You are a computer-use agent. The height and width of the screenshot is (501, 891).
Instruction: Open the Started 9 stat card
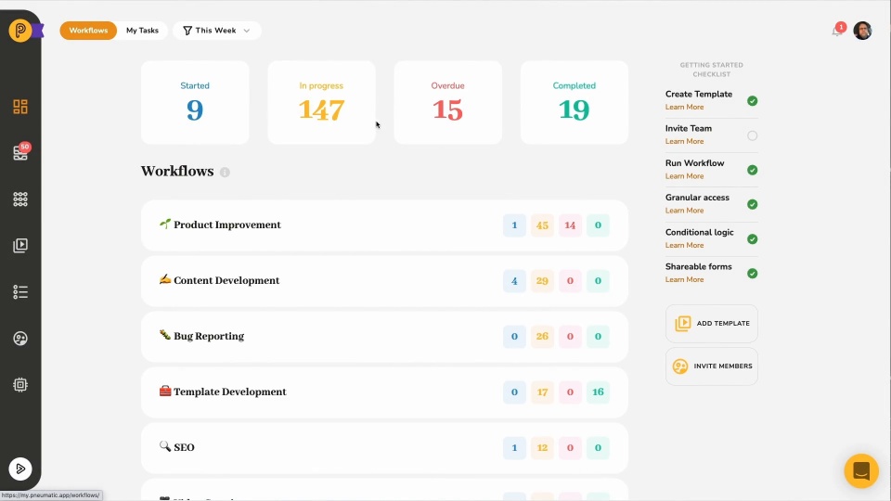click(195, 102)
